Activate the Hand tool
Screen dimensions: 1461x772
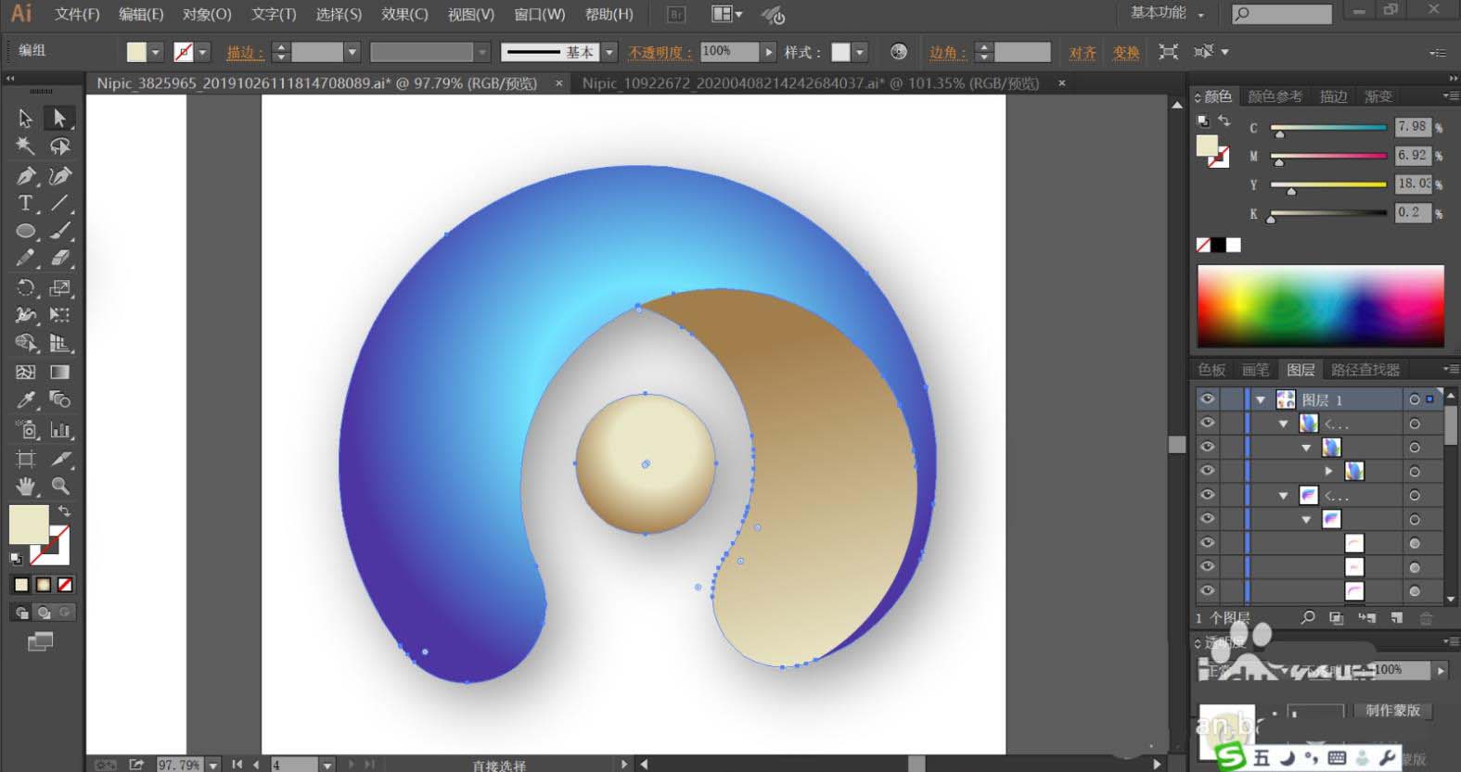[25, 486]
